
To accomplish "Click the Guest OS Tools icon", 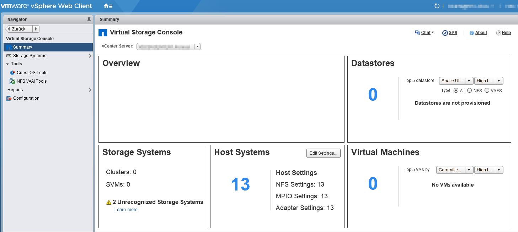I will [x=12, y=72].
